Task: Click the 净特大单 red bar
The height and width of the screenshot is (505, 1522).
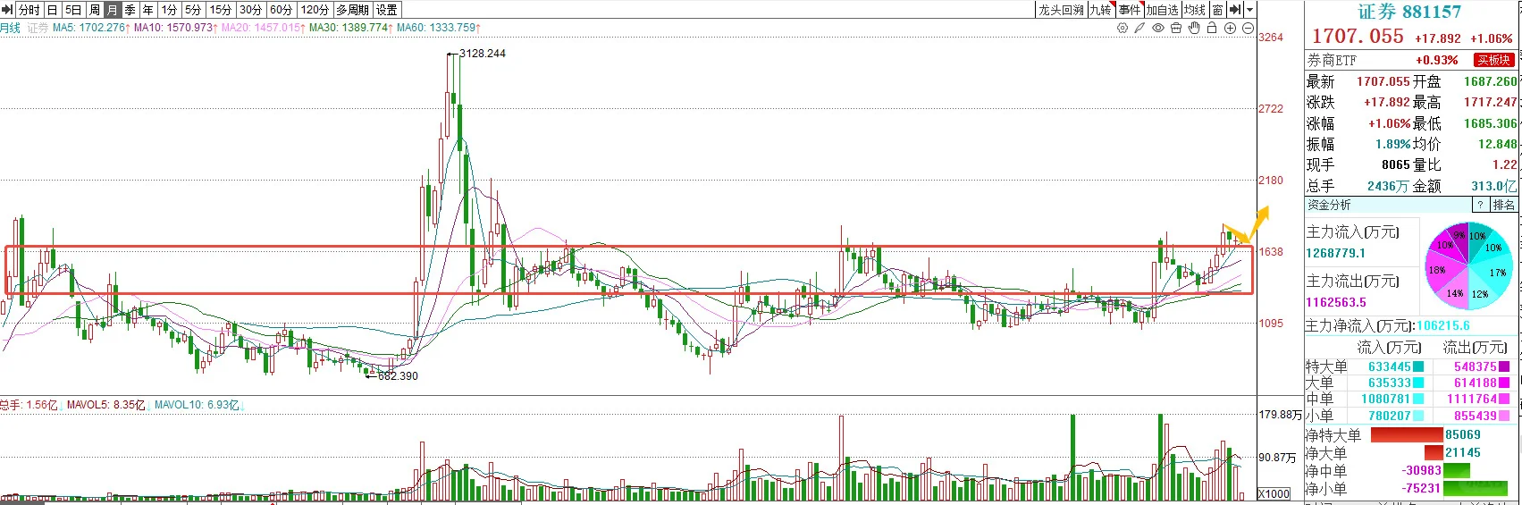Action: tap(1407, 435)
